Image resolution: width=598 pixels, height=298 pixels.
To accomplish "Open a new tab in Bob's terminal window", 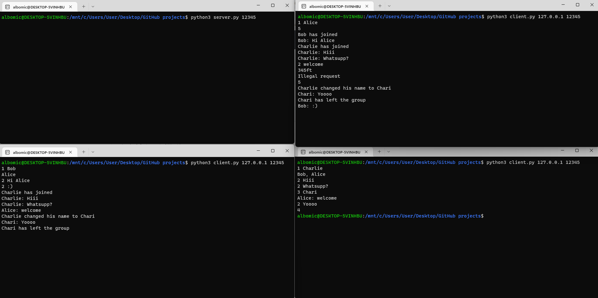I will pyautogui.click(x=84, y=152).
